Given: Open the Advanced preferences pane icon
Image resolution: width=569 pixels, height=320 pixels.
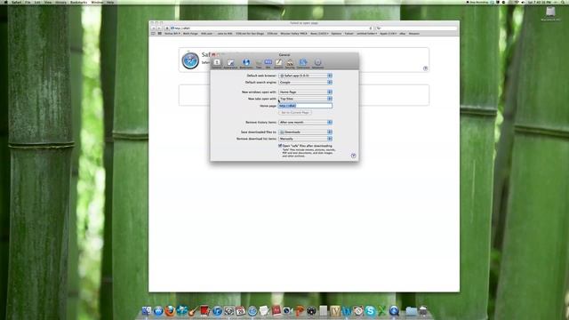Looking at the screenshot, I should pos(317,63).
